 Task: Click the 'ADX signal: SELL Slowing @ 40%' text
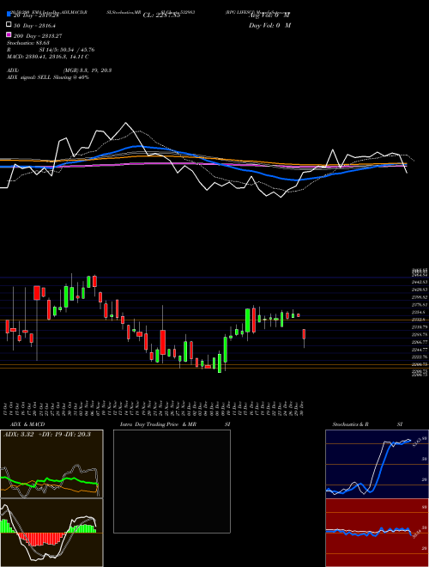48,77
